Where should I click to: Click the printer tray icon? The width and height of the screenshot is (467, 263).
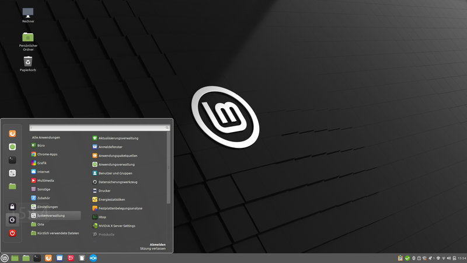pos(438,258)
